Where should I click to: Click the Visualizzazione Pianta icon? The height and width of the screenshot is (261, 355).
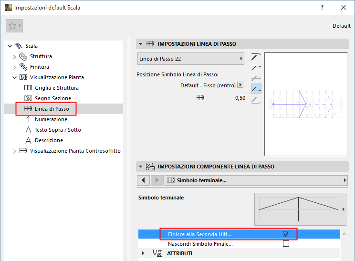[23, 77]
